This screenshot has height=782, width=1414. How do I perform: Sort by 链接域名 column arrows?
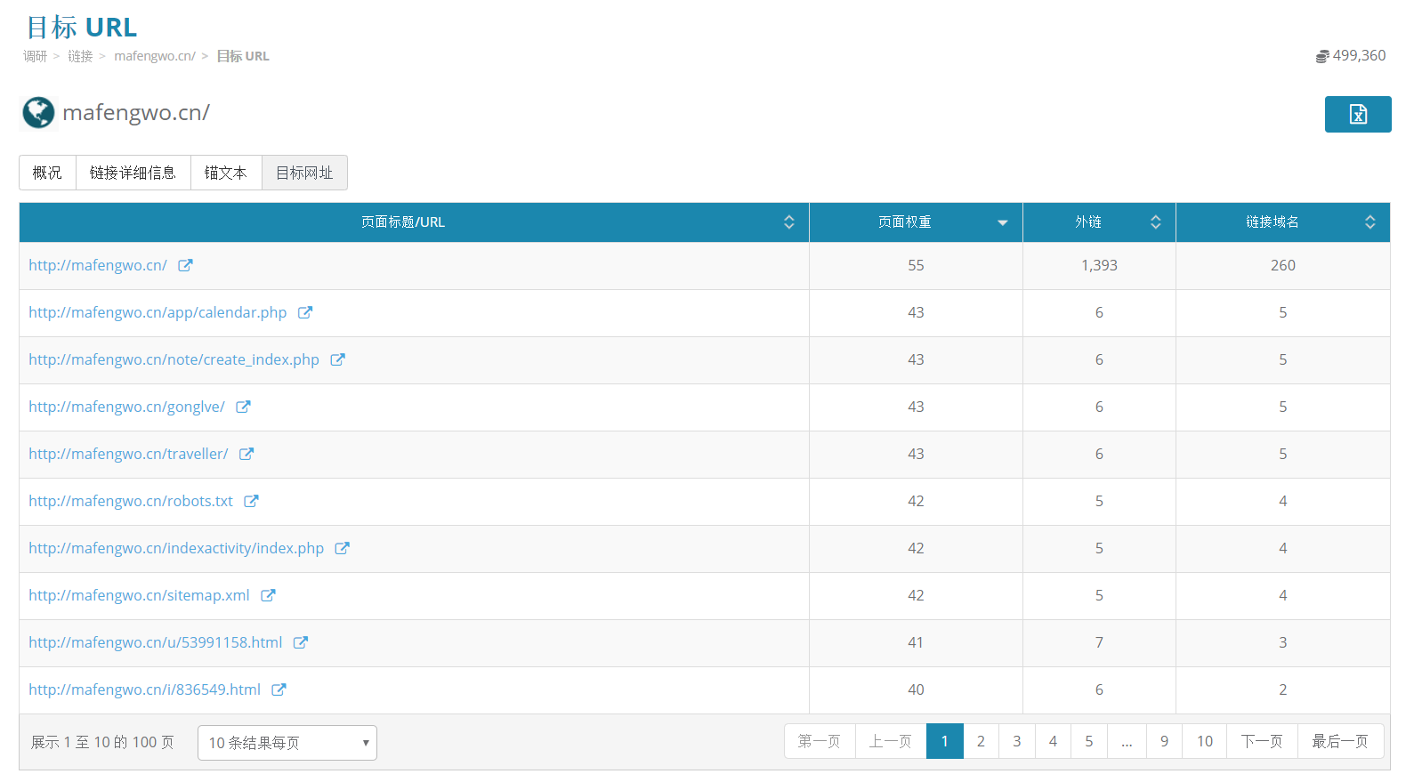tap(1370, 222)
